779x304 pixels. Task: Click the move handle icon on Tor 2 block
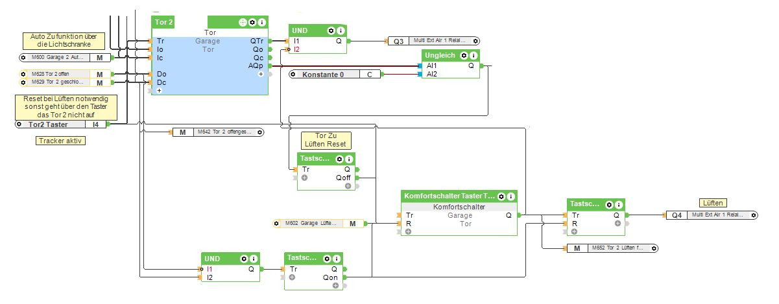243,22
